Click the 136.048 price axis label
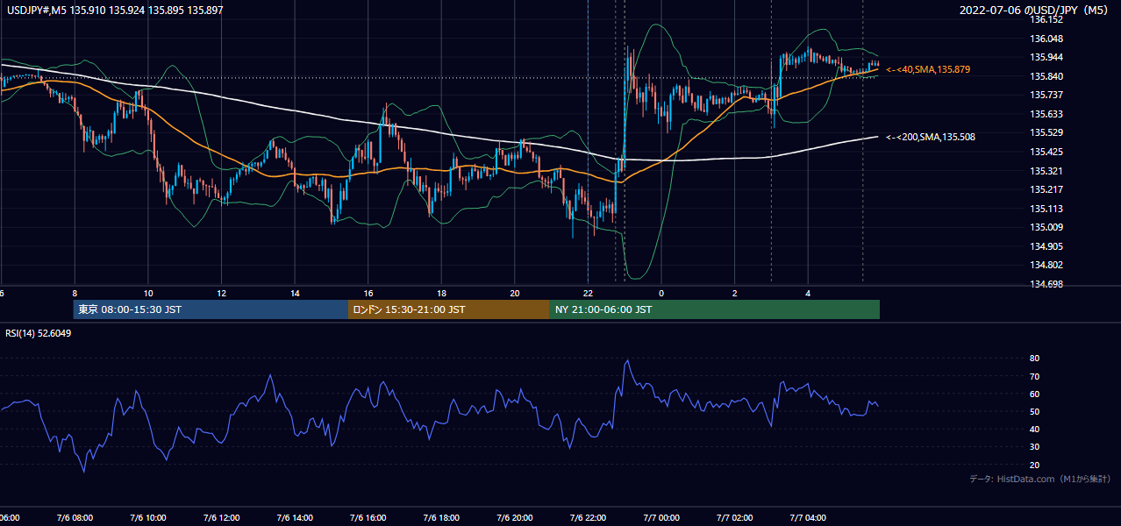This screenshot has width=1121, height=526. point(1046,39)
